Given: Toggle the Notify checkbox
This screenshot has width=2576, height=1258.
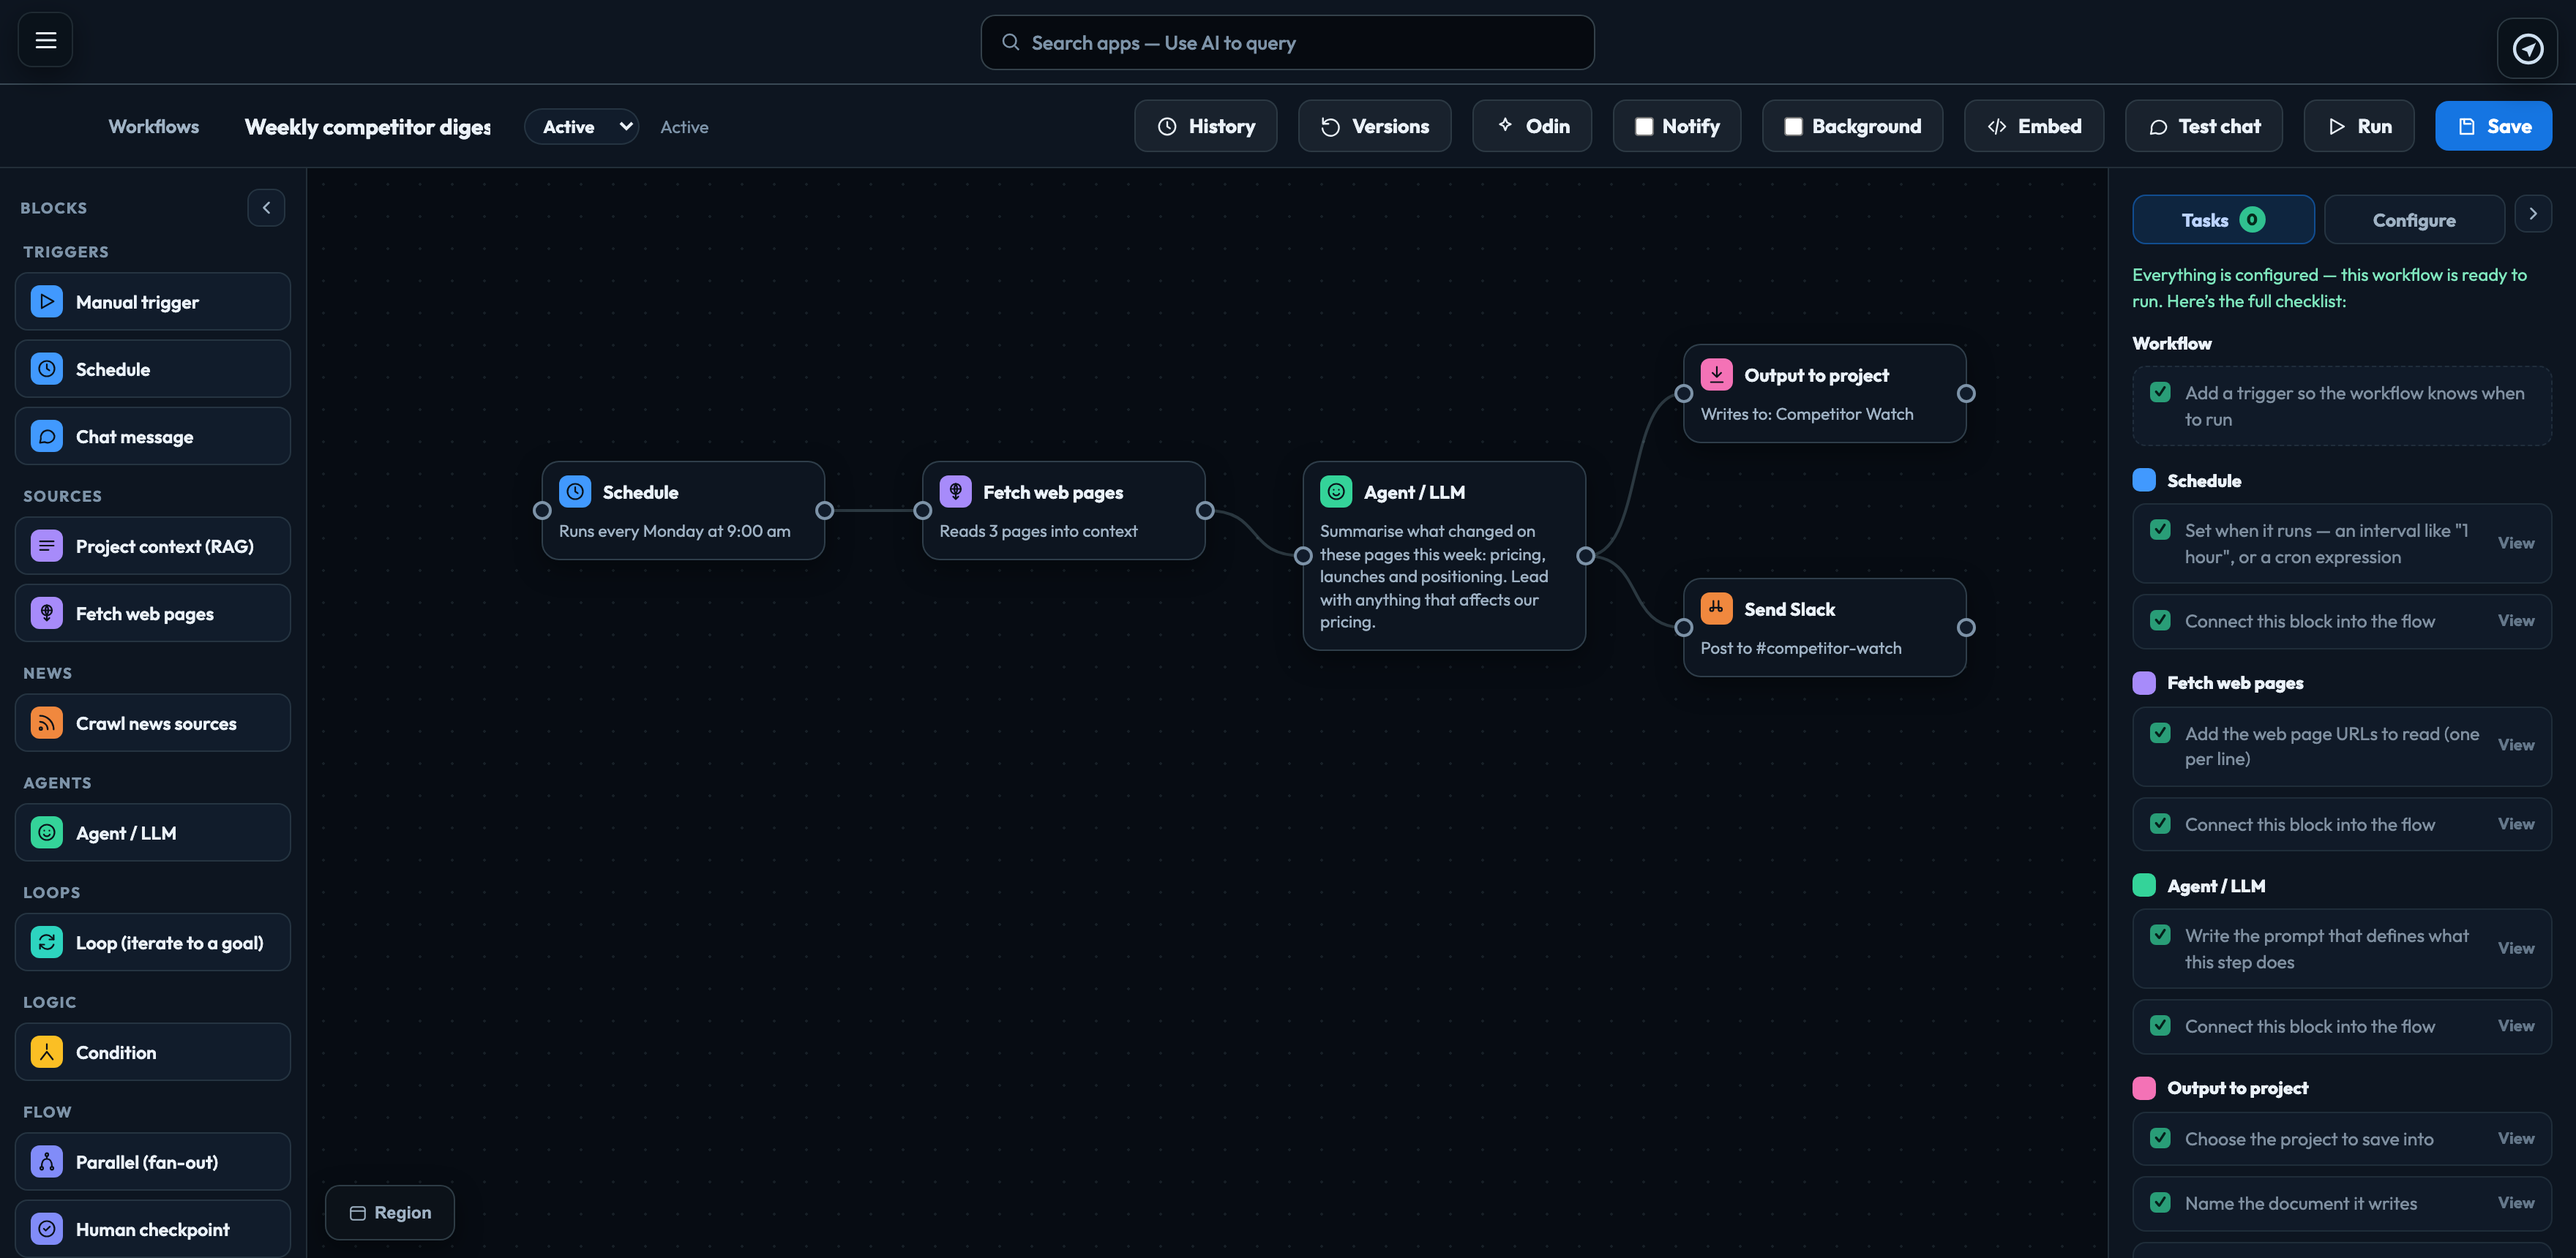Looking at the screenshot, I should point(1643,126).
